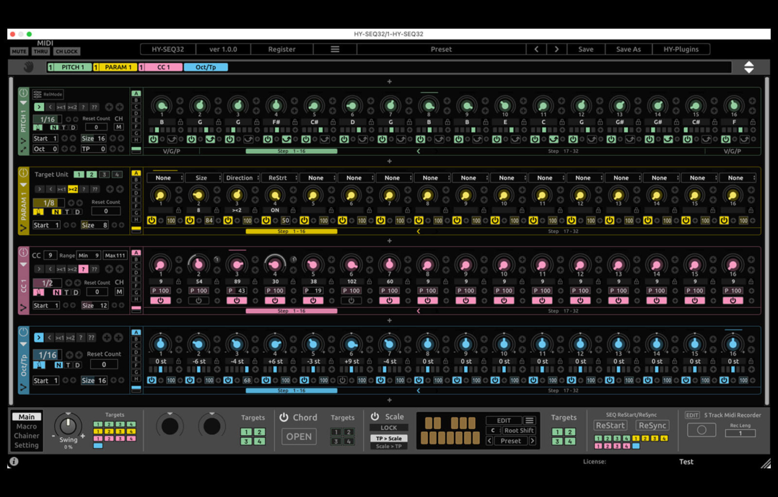This screenshot has height=497, width=778.
Task: Click the slide arrow icon on PITCH 1 step 3
Action: [248, 139]
